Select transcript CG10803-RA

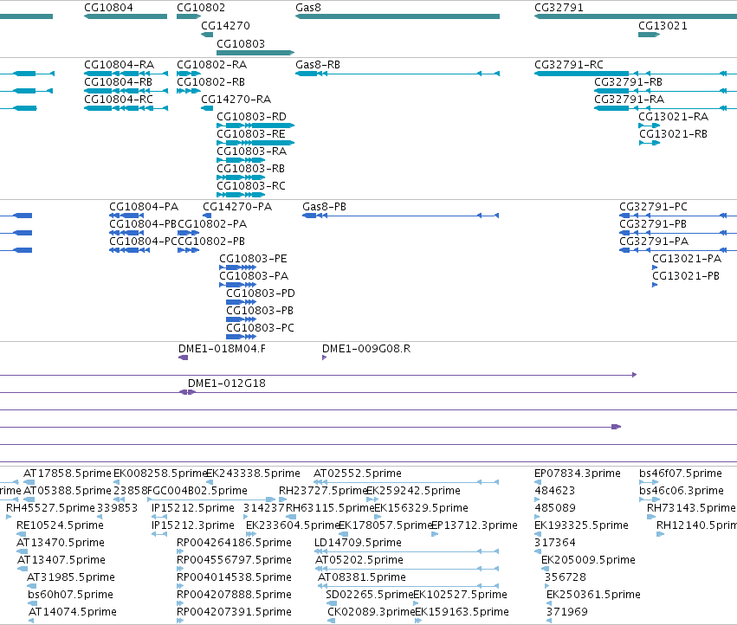[x=241, y=160]
